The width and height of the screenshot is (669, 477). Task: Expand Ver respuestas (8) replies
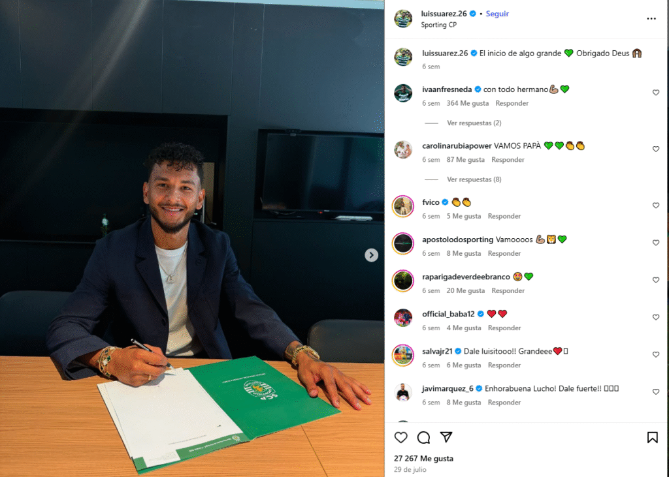click(474, 179)
